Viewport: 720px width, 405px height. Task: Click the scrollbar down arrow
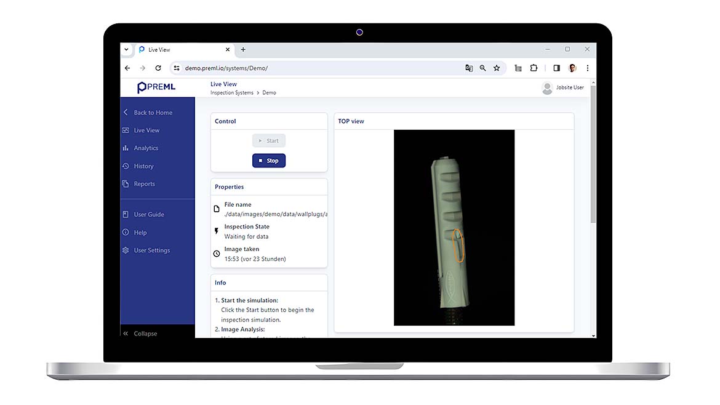coord(593,335)
